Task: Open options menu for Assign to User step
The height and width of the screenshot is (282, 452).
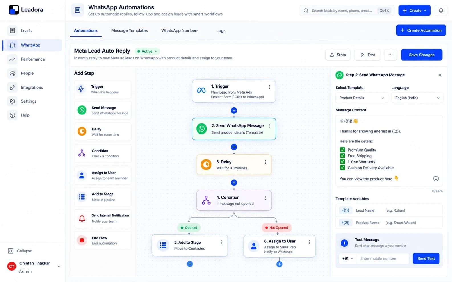Action: click(309, 242)
